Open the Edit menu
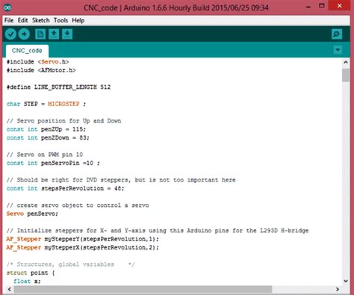 (x=22, y=20)
